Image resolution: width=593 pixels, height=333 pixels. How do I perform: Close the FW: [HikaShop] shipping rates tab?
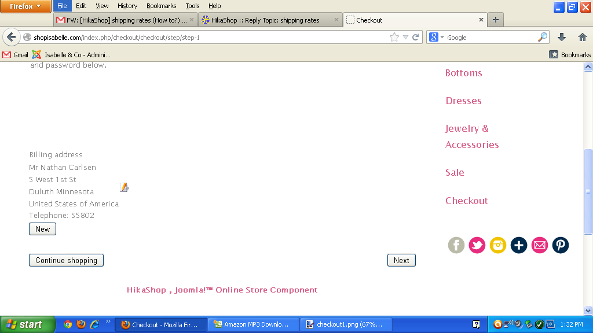pyautogui.click(x=192, y=20)
